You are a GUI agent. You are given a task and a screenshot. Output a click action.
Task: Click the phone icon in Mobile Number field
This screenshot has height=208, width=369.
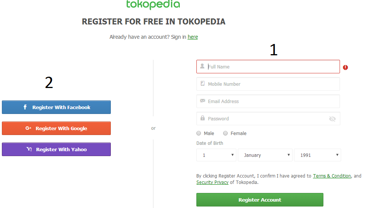pos(202,84)
